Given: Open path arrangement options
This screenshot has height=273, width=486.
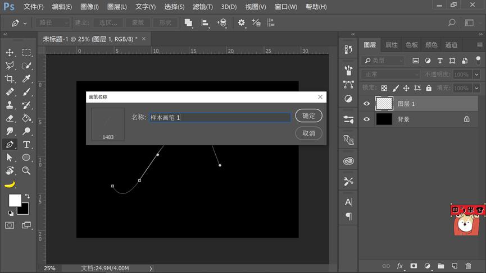Looking at the screenshot, I should (x=222, y=23).
